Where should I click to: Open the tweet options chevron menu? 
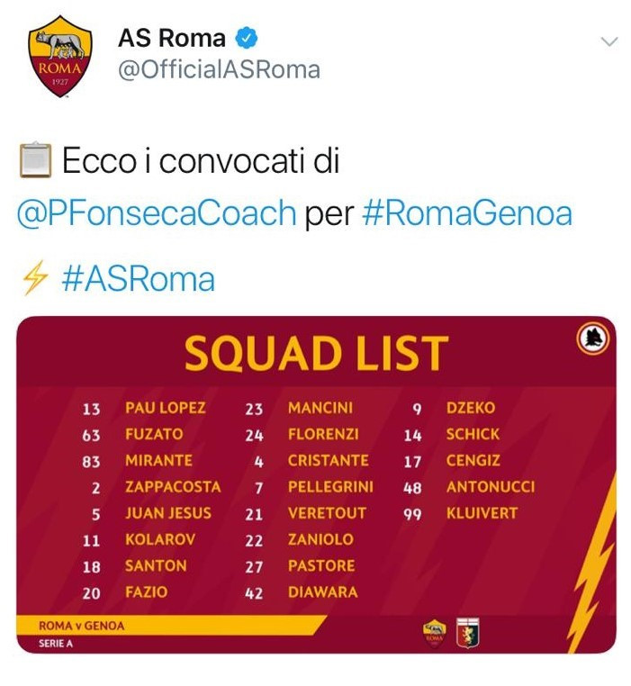(609, 41)
